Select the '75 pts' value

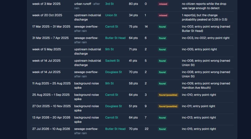pyautogui.click(x=133, y=26)
